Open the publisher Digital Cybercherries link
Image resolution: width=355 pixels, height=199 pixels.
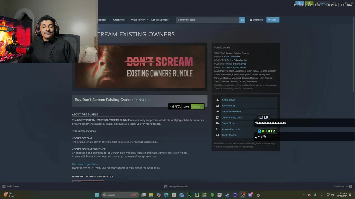(x=236, y=64)
